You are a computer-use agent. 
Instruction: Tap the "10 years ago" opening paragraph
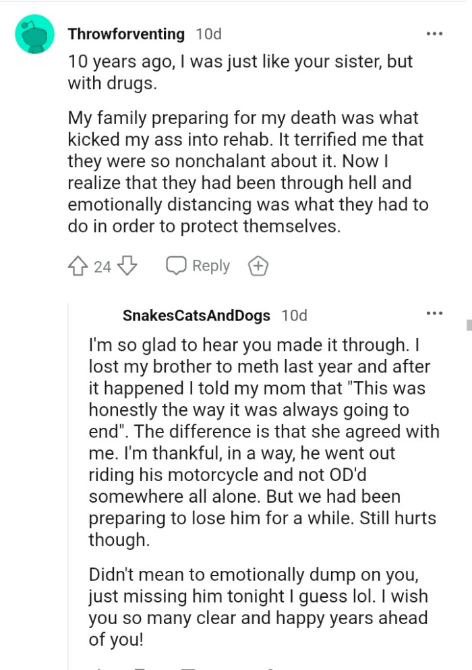click(x=239, y=72)
